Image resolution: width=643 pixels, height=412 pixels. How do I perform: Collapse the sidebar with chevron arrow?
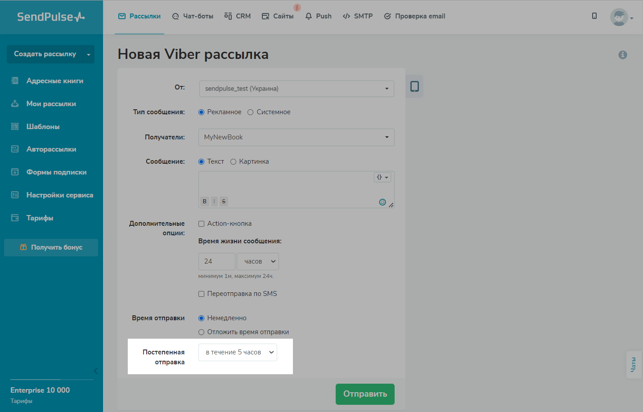pyautogui.click(x=95, y=371)
